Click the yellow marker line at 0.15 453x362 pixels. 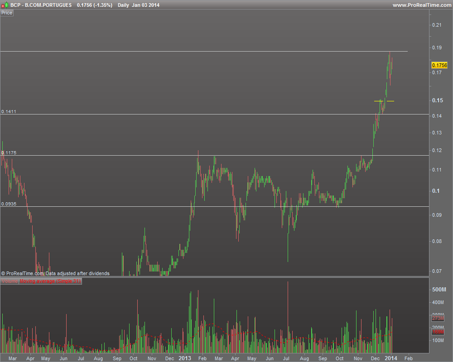coord(384,101)
